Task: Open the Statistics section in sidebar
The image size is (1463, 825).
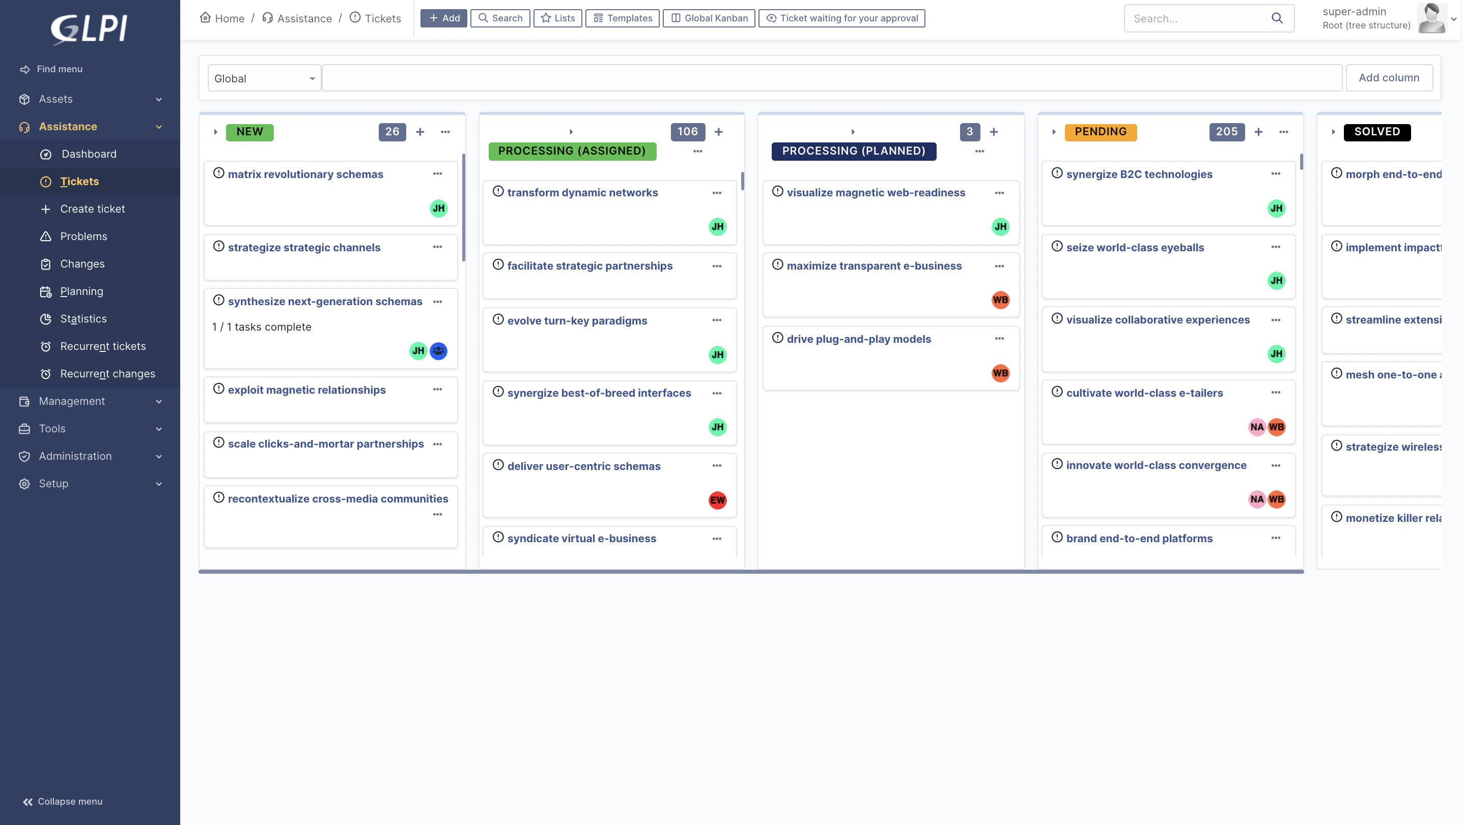Action: pos(83,318)
